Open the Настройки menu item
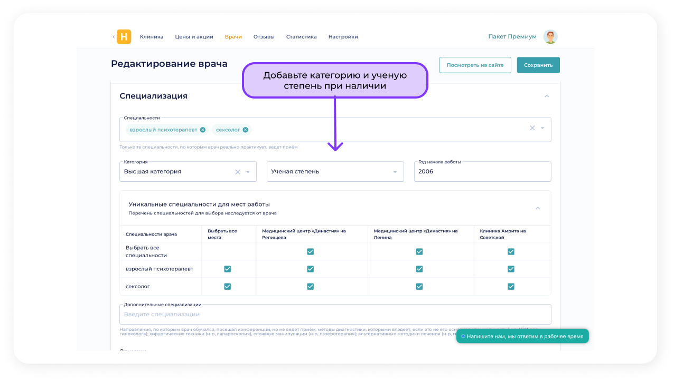This screenshot has width=674, height=381. tap(343, 37)
